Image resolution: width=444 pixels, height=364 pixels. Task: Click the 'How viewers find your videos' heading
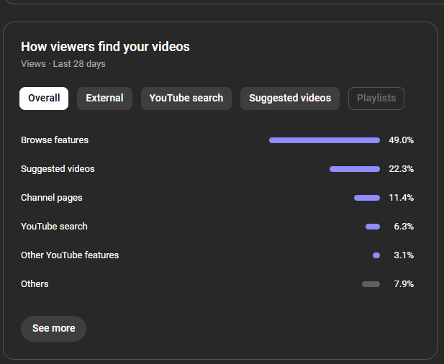click(105, 47)
